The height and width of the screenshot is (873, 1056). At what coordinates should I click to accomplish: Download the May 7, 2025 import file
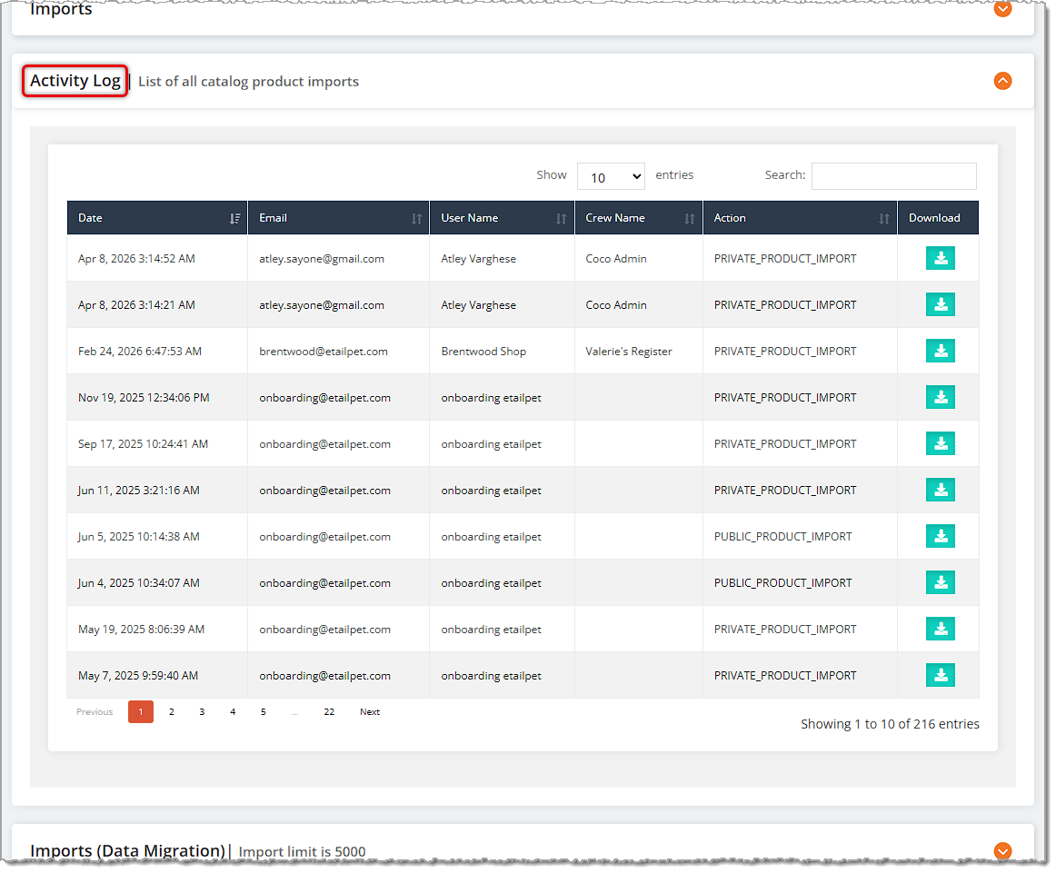point(941,675)
